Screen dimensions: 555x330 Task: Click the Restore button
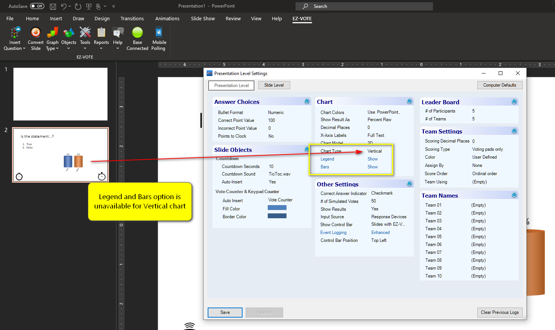(264, 312)
